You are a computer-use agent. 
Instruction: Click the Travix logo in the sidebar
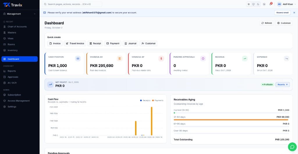point(13,5)
